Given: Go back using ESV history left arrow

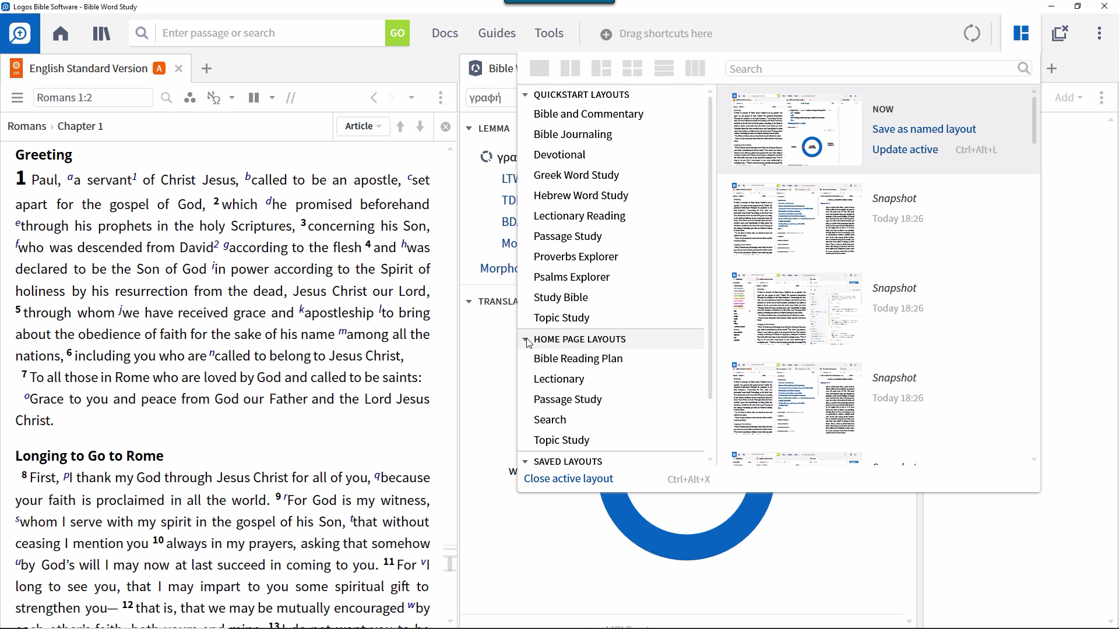Looking at the screenshot, I should 374,98.
